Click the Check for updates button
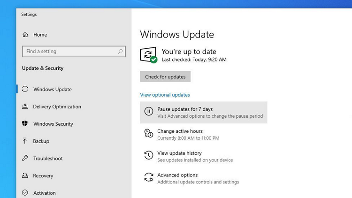The height and width of the screenshot is (198, 352). point(165,76)
